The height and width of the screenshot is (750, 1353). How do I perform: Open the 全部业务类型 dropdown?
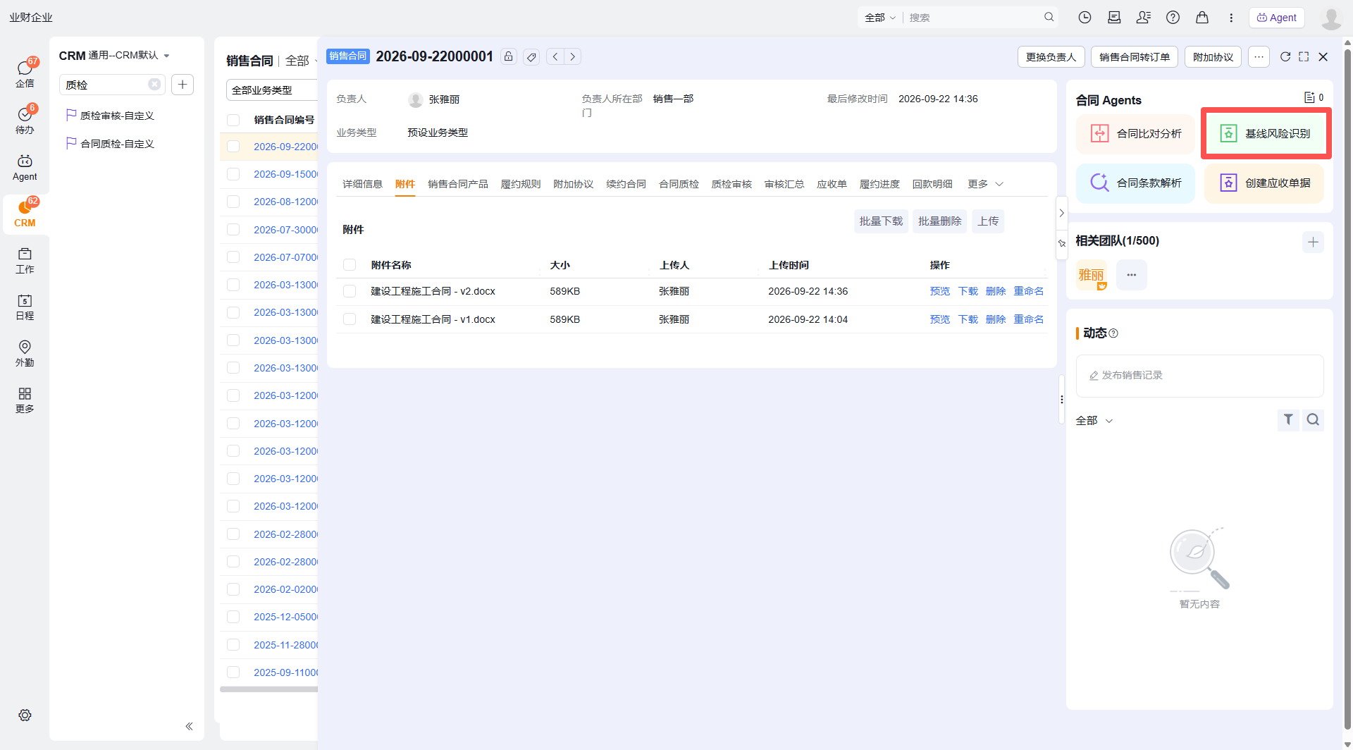(273, 90)
